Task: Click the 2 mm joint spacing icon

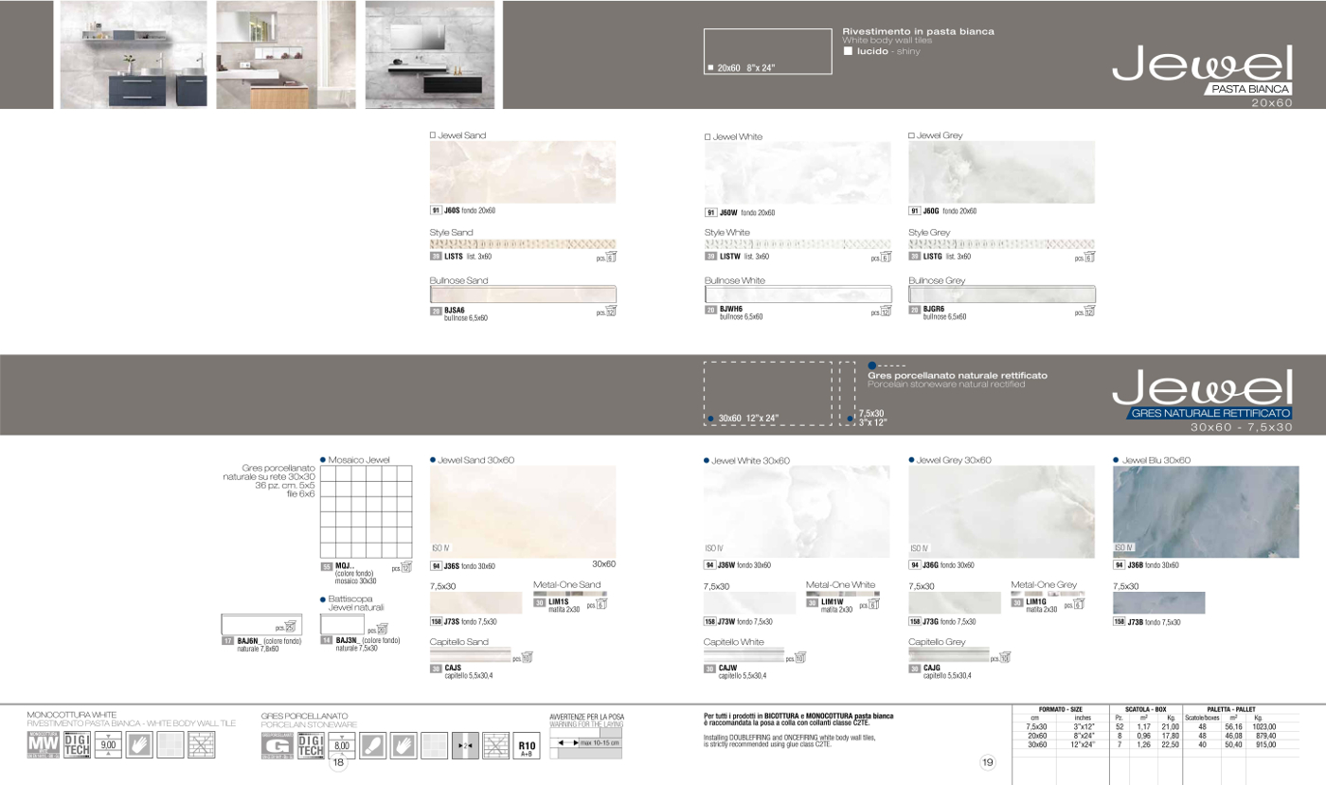Action: click(x=465, y=744)
